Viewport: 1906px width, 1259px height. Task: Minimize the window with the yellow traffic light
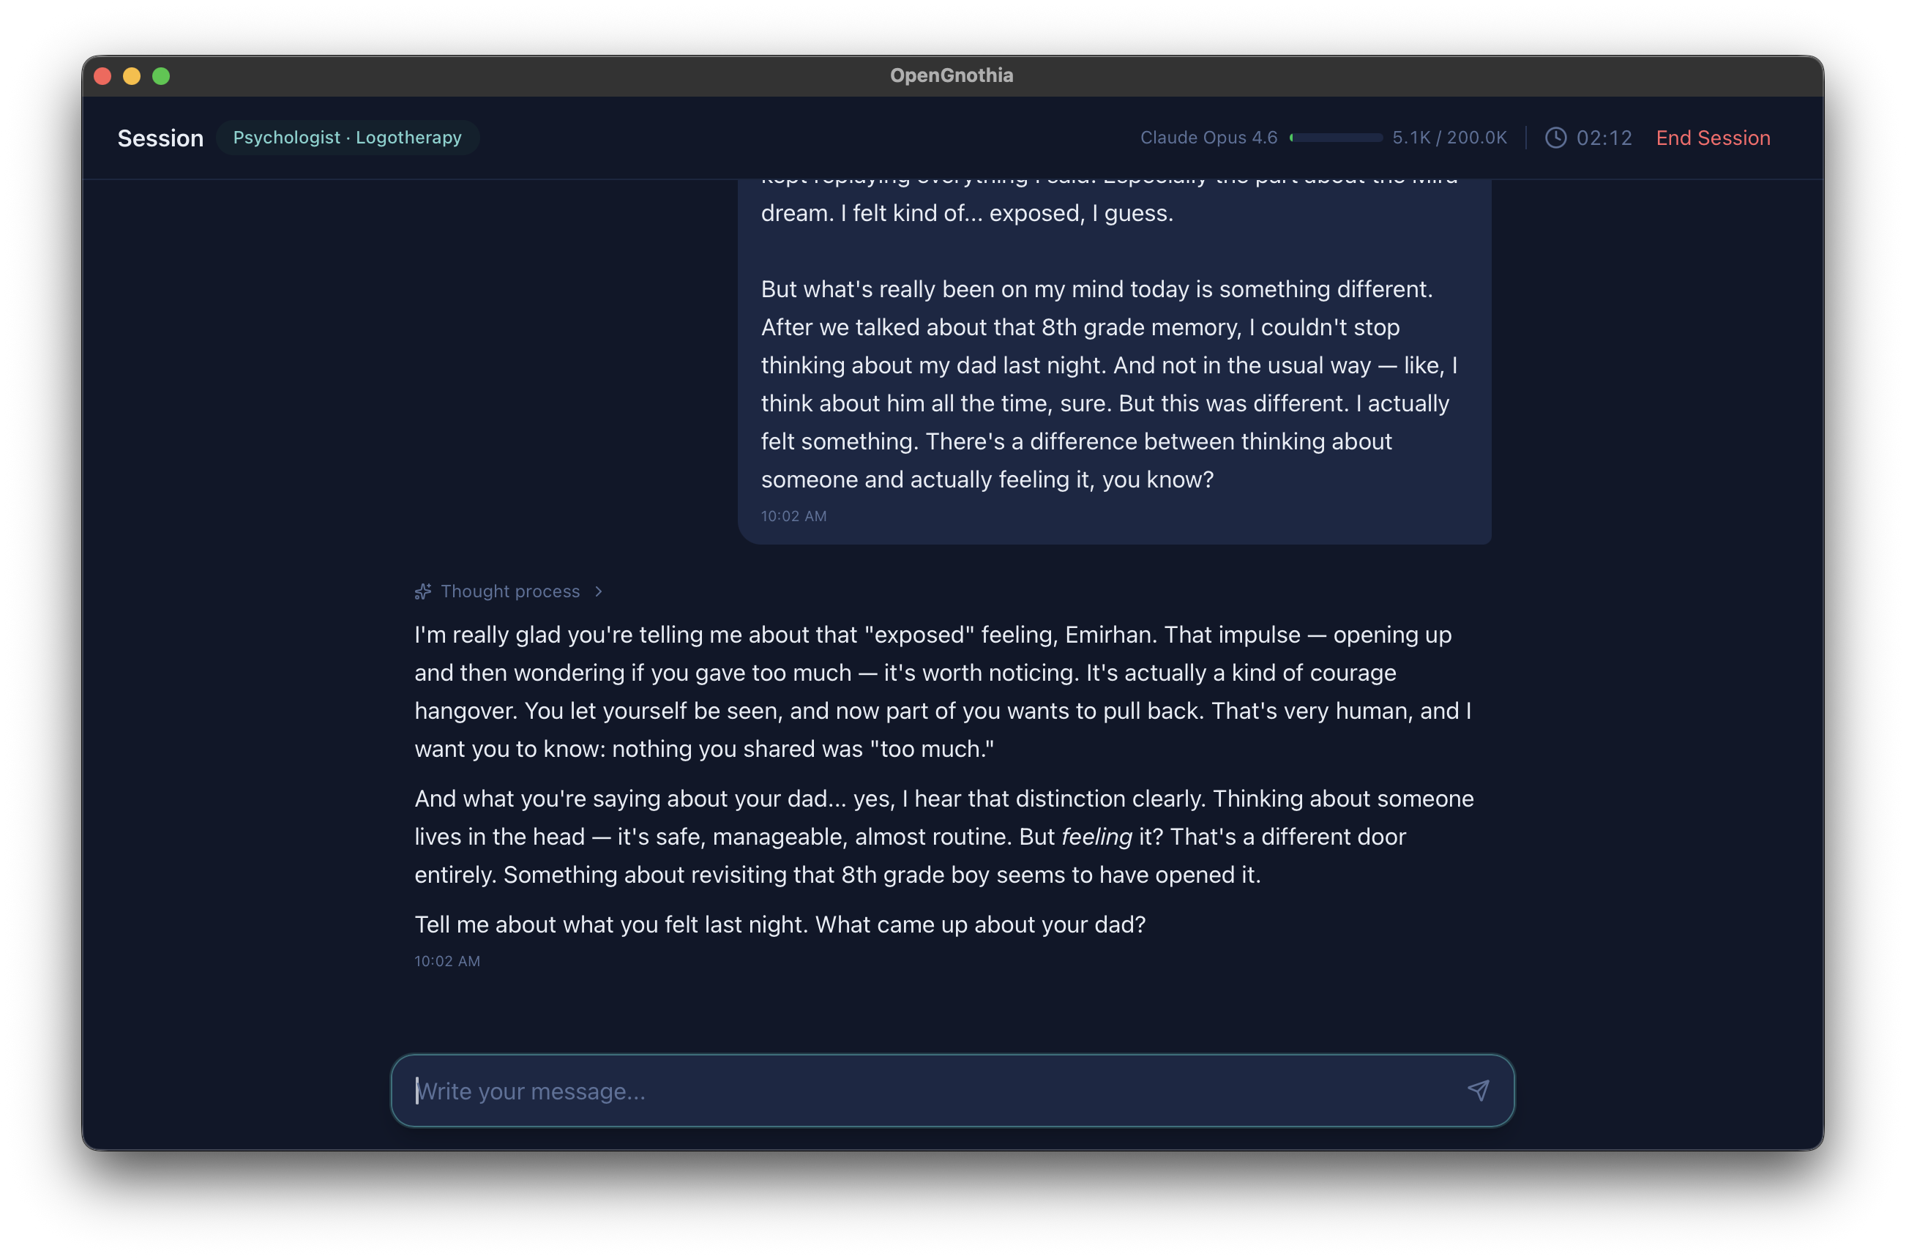pos(132,75)
